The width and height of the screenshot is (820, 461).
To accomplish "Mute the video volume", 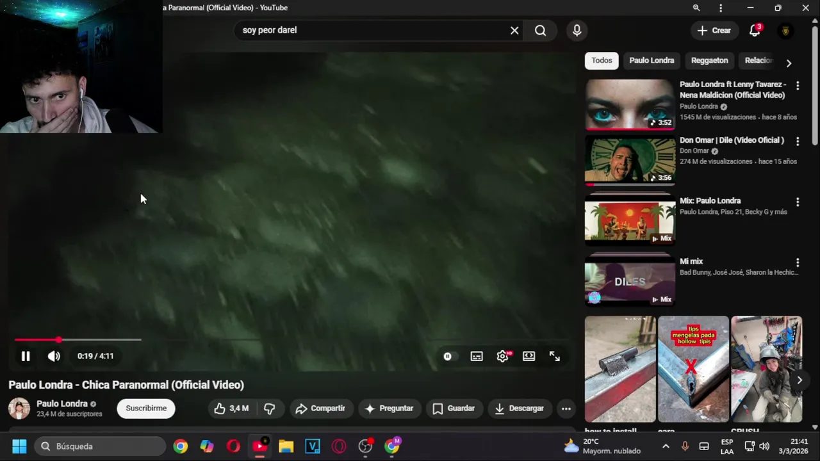I will (x=54, y=356).
